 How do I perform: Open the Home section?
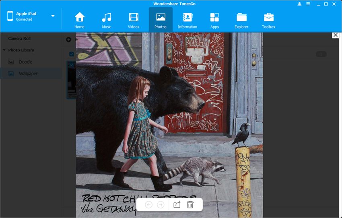[79, 20]
